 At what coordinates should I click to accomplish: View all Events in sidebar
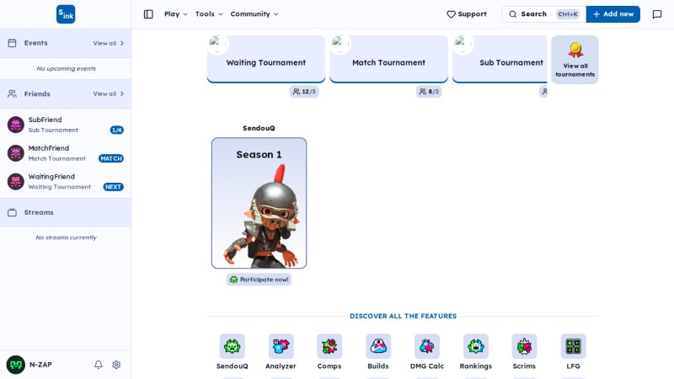(x=109, y=44)
